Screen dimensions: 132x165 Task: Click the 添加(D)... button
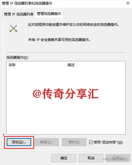19,142
